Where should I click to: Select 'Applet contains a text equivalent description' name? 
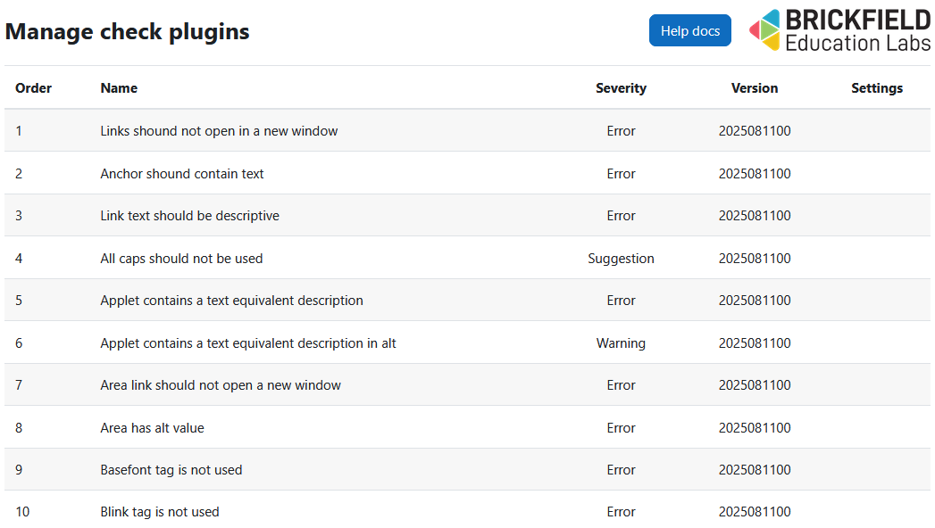click(231, 301)
